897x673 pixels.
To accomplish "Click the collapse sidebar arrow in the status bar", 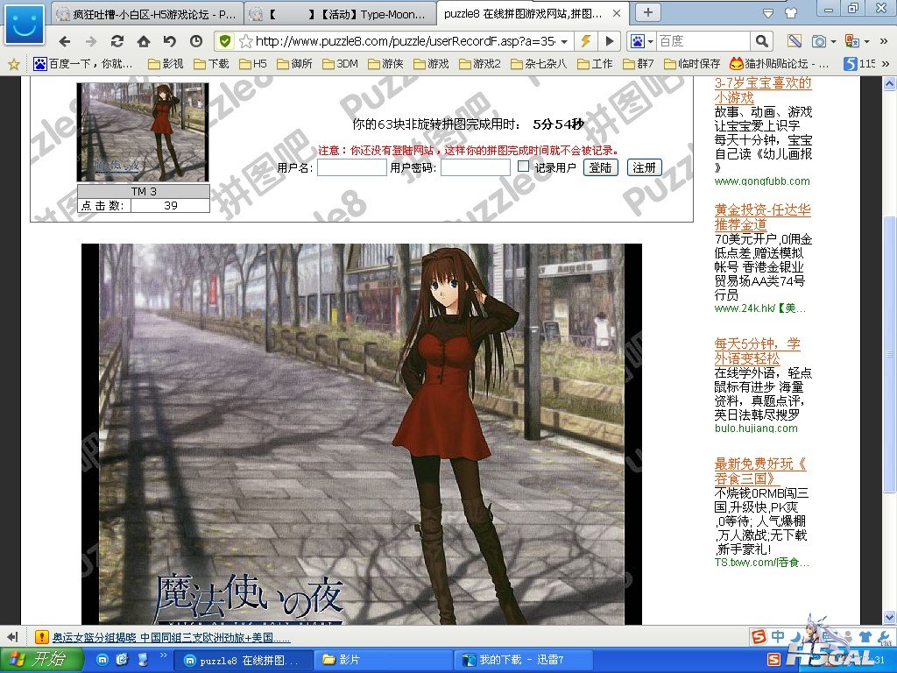I will (x=12, y=637).
